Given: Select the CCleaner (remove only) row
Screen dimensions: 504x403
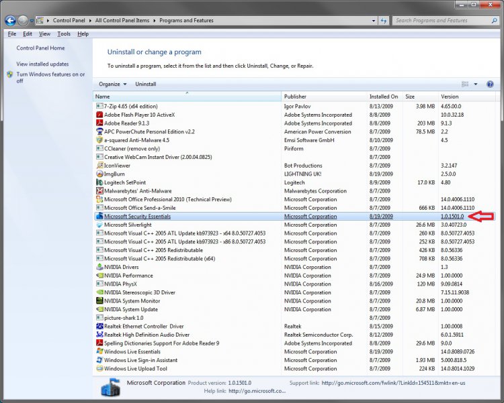Looking at the screenshot, I should (294, 149).
